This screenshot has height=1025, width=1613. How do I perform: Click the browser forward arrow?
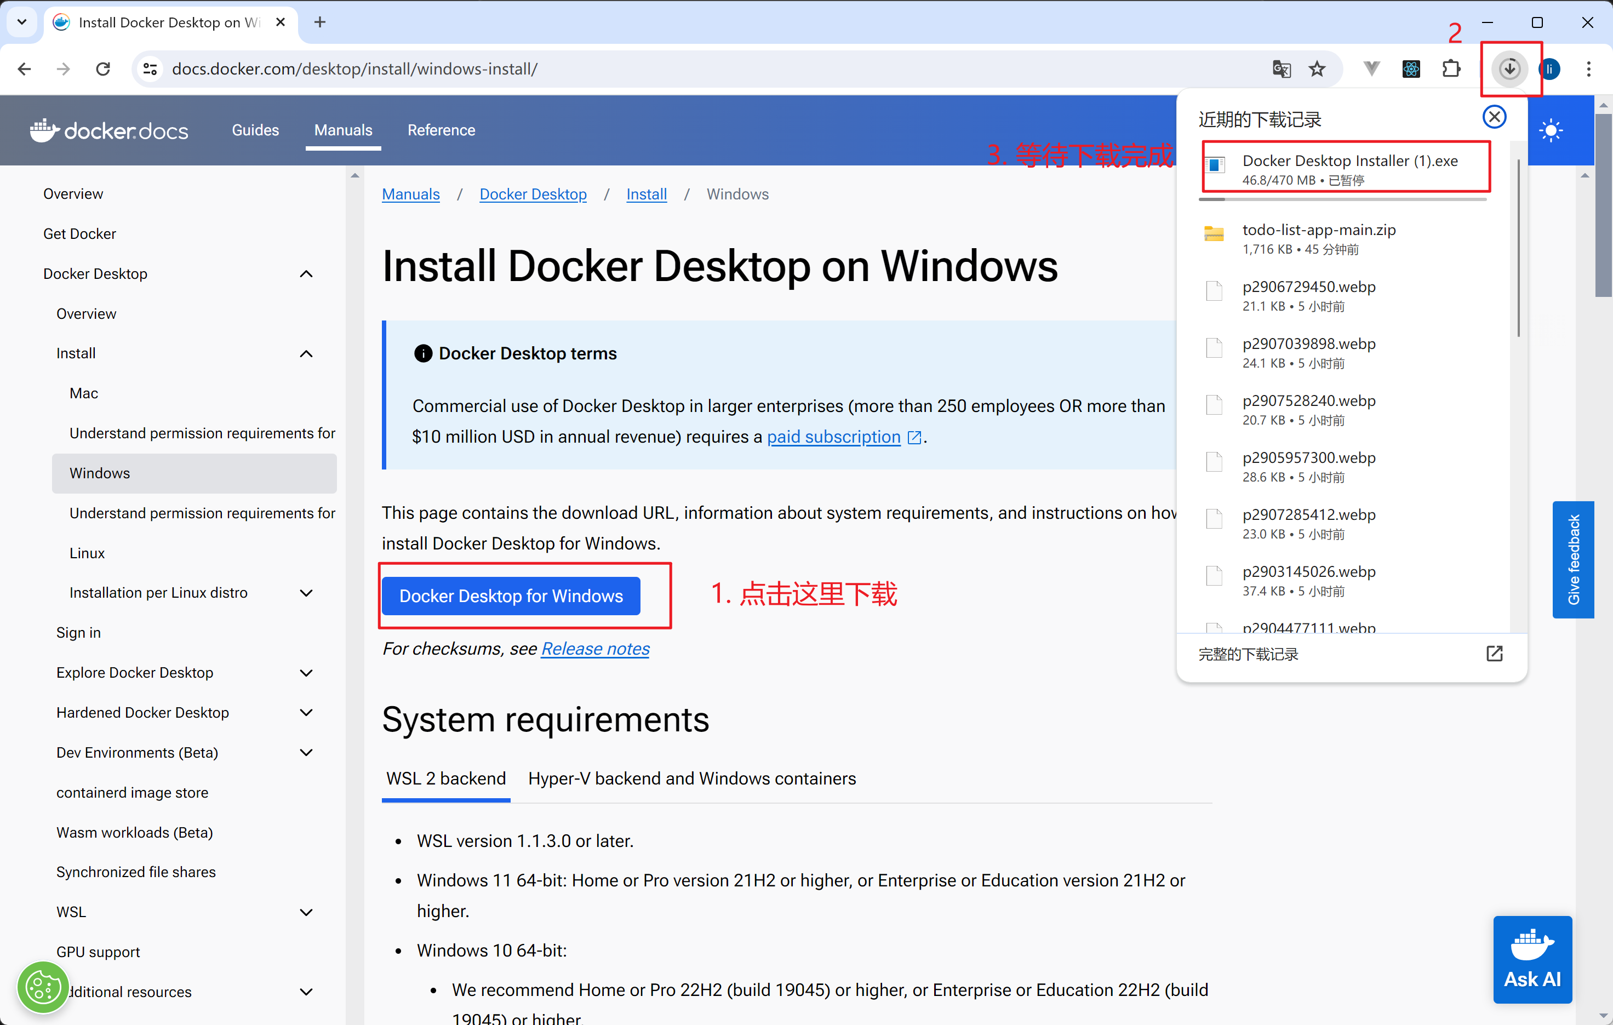pos(63,68)
